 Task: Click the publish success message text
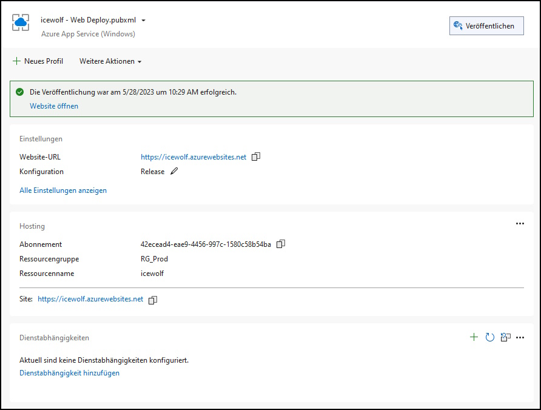(133, 92)
